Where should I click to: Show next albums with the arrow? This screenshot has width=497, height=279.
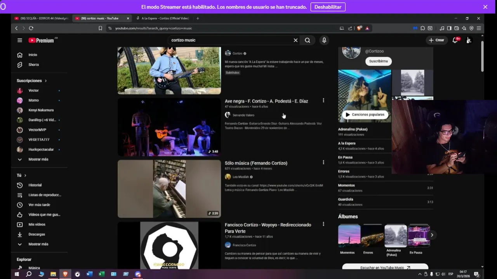(x=432, y=235)
